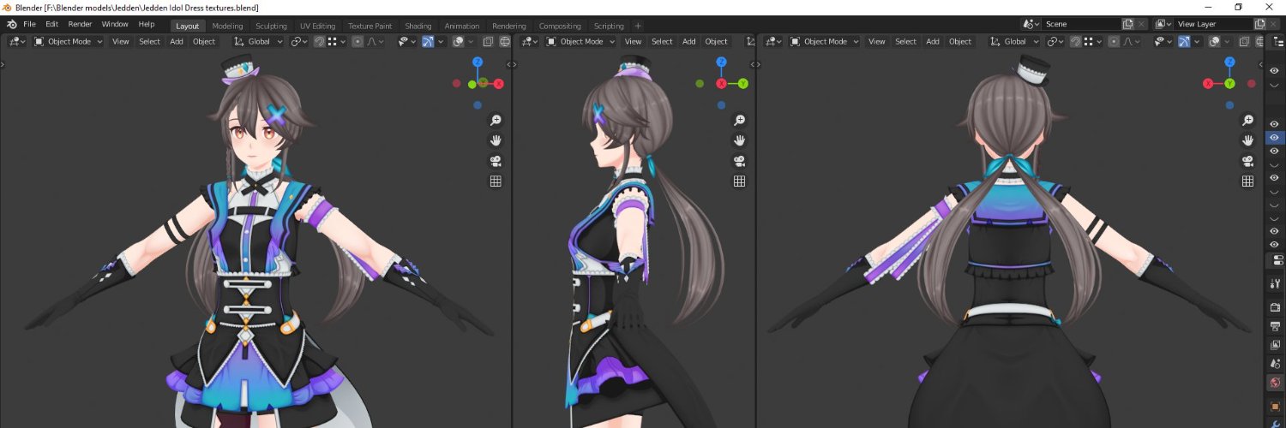Image resolution: width=1286 pixels, height=428 pixels.
Task: Click pan hand icon in left viewport
Action: 496,140
